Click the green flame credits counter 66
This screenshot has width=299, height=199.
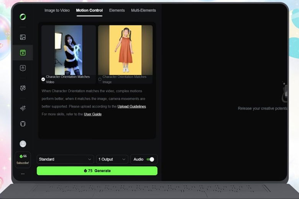pyautogui.click(x=23, y=156)
